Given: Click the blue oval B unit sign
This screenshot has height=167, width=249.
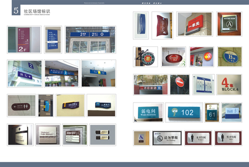Looking at the screenshot, I should coord(229,57).
